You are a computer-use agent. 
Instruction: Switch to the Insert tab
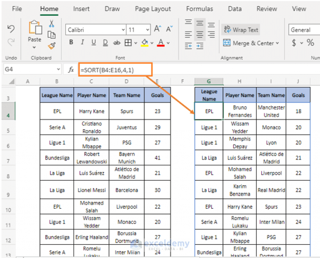[81, 9]
